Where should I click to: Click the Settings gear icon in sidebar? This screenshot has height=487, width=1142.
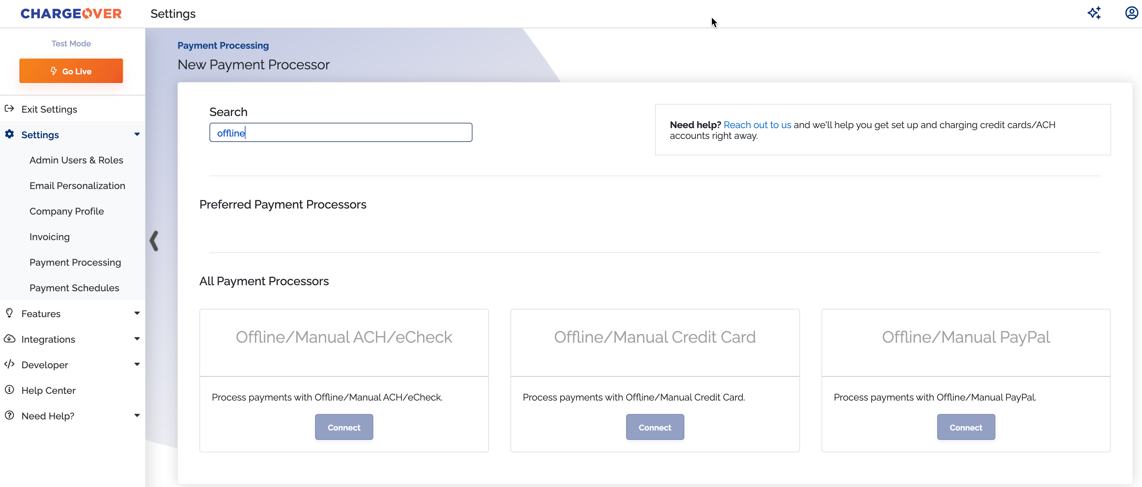click(x=9, y=134)
